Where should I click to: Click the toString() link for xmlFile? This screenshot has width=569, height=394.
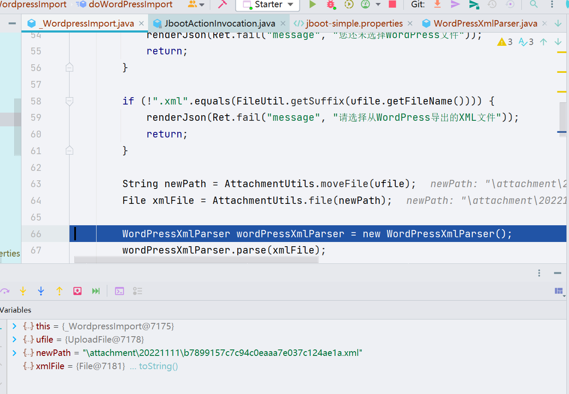pyautogui.click(x=158, y=366)
